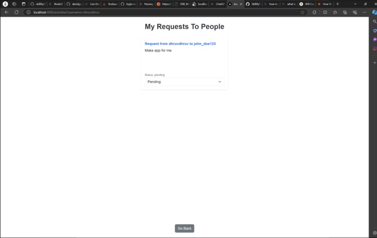377x238 pixels.
Task: Open the Workspaces icon in the title bar
Action: tap(14, 4)
